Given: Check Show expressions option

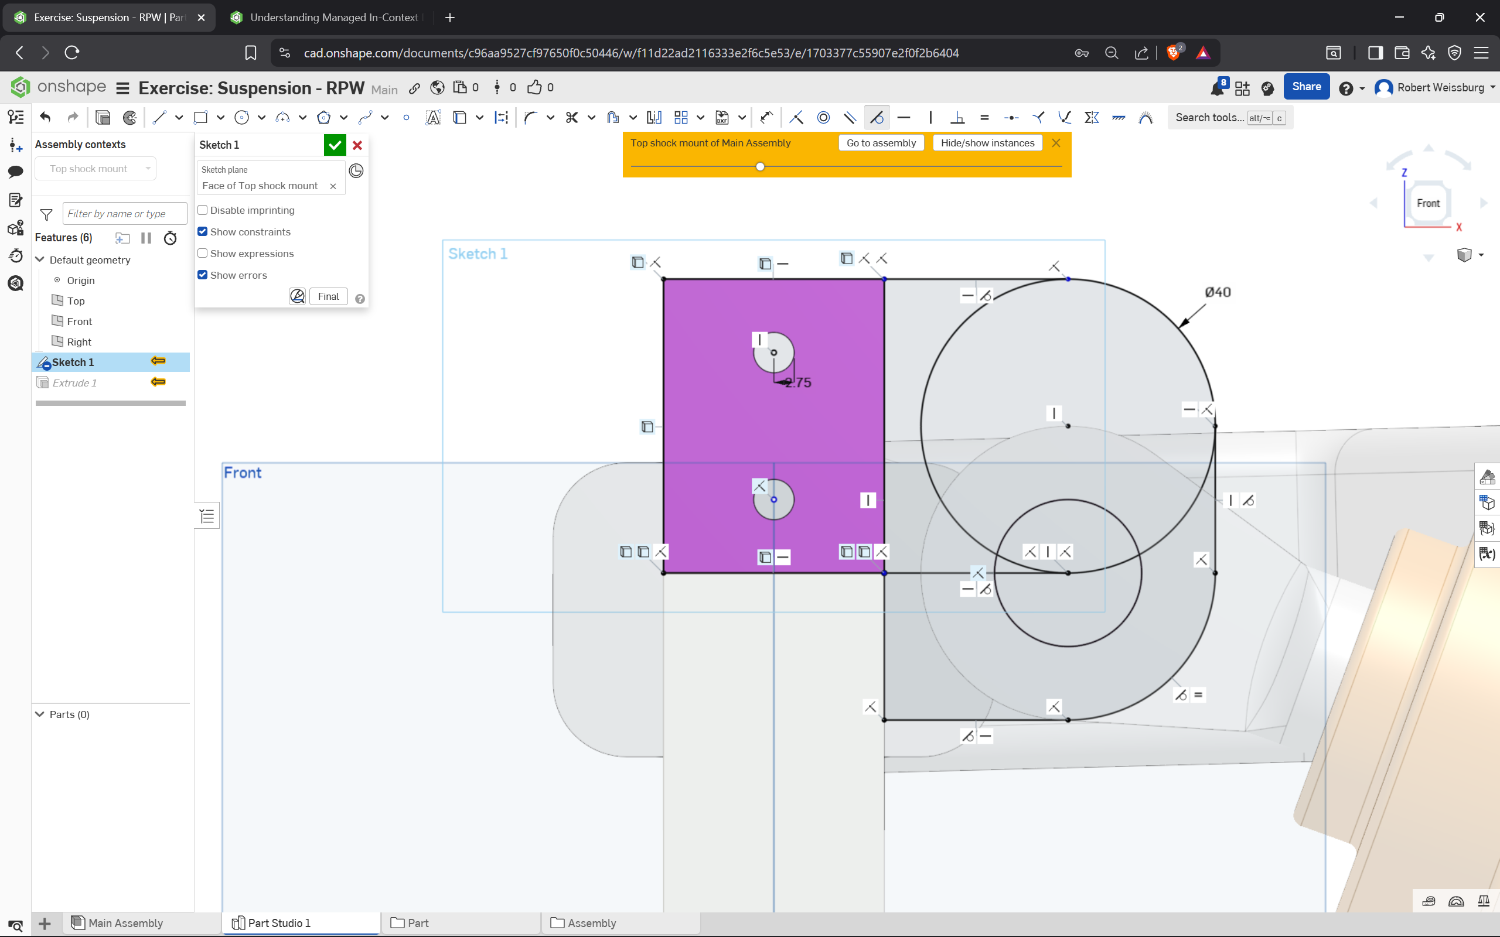Looking at the screenshot, I should 203,254.
